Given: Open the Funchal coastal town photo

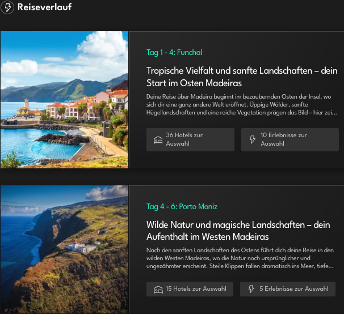Looking at the screenshot, I should pos(64,100).
